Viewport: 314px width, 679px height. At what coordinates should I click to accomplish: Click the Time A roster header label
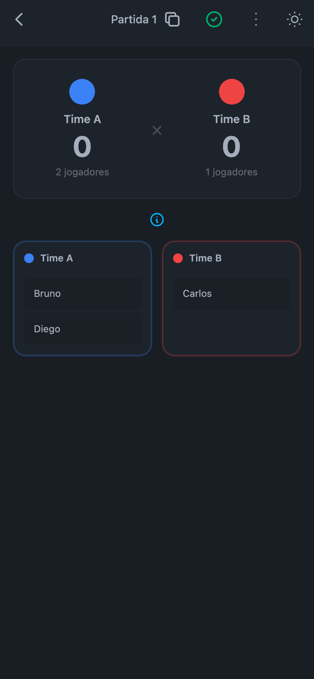57,258
